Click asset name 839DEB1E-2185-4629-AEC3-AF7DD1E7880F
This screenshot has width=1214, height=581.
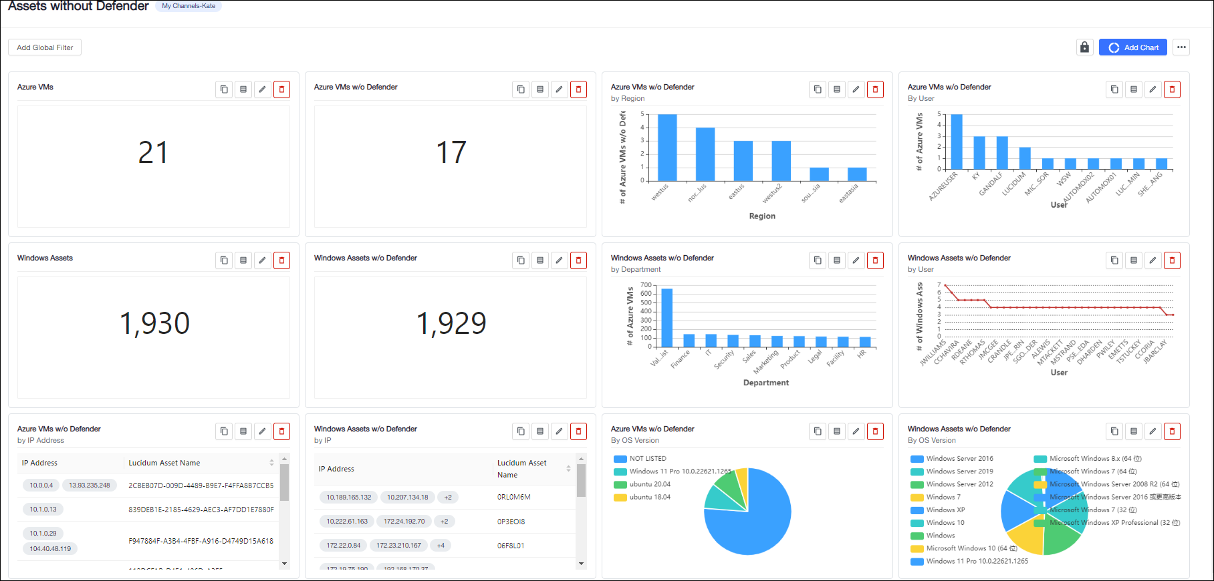[201, 510]
